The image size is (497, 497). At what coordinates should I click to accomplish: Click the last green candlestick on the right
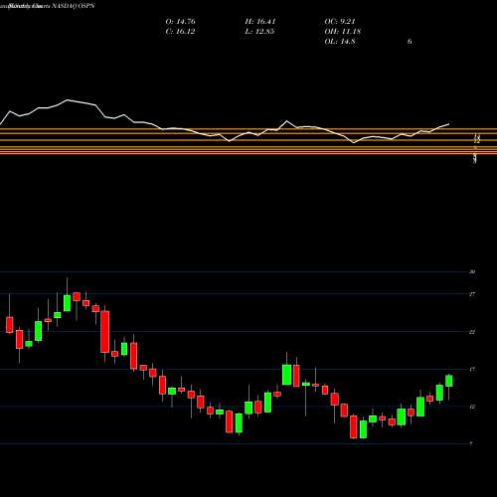point(449,381)
